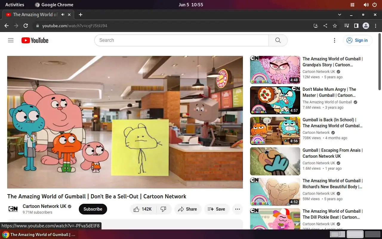Open the Activities overview

[15, 5]
